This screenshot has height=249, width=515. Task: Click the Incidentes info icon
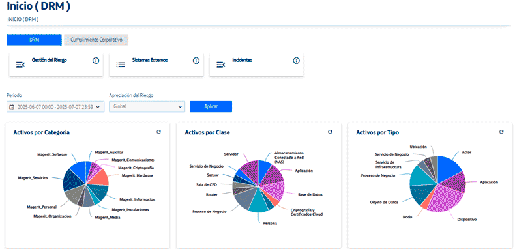pyautogui.click(x=296, y=61)
